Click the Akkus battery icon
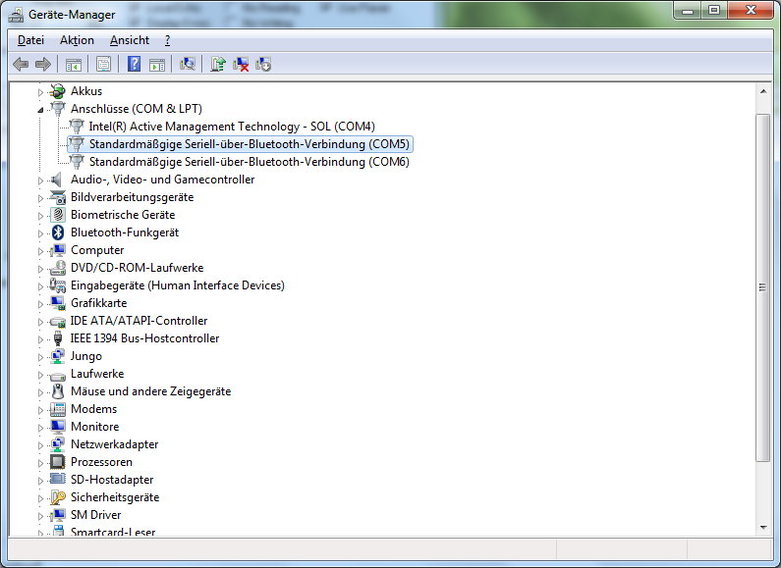This screenshot has width=781, height=568. pyautogui.click(x=58, y=91)
